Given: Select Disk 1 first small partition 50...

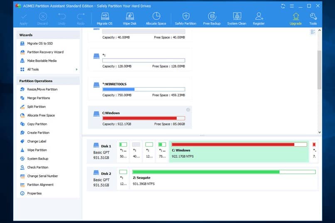Looking at the screenshot, I should pos(123,152).
